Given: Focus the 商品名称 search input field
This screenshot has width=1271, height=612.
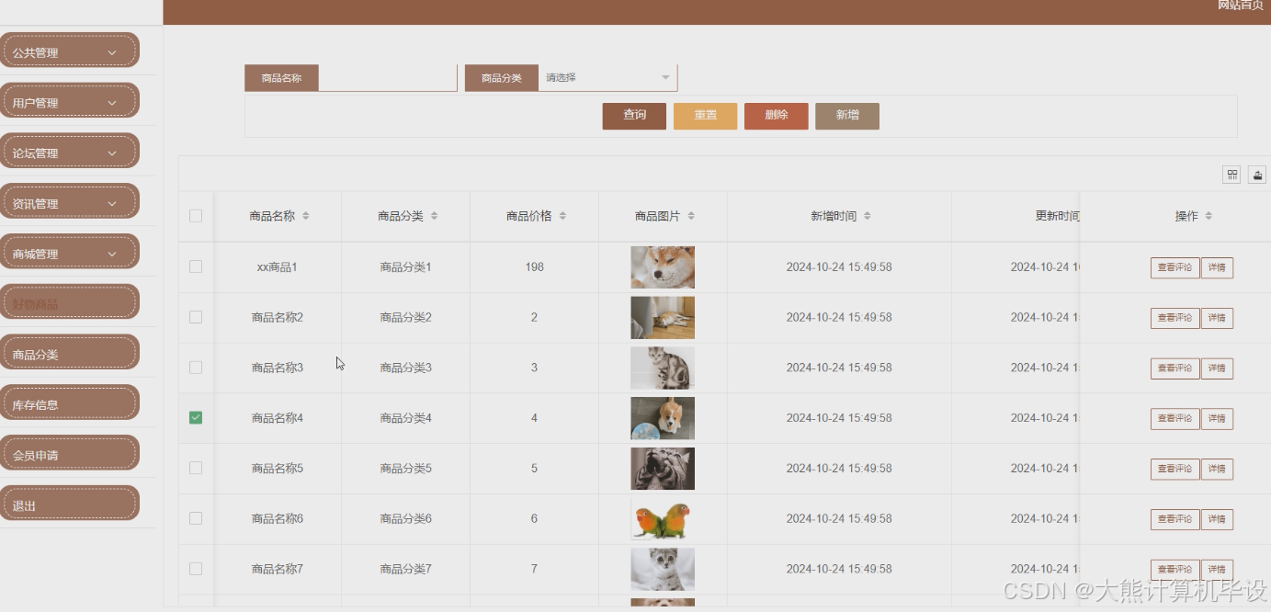Looking at the screenshot, I should coord(387,78).
